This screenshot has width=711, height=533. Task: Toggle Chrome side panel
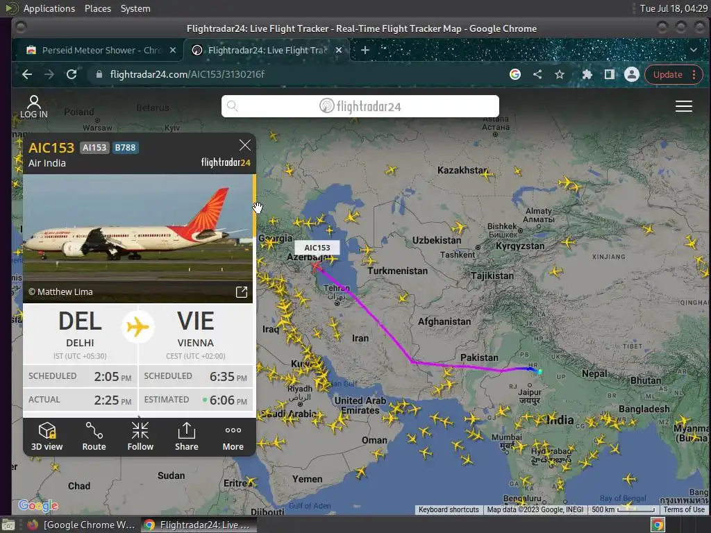point(609,74)
